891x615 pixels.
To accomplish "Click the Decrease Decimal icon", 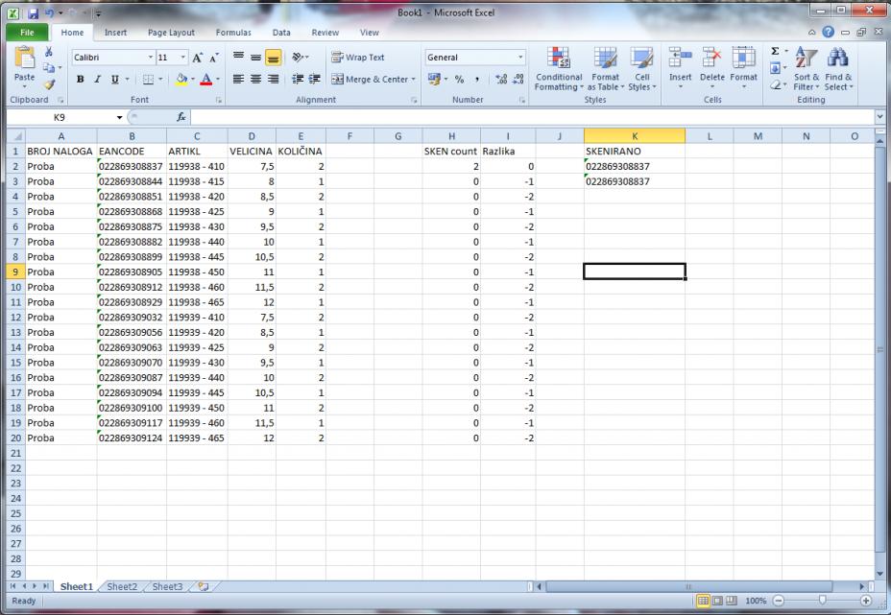I will pos(518,80).
